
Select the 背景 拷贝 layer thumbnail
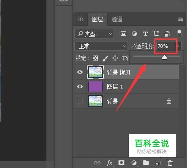96,72
